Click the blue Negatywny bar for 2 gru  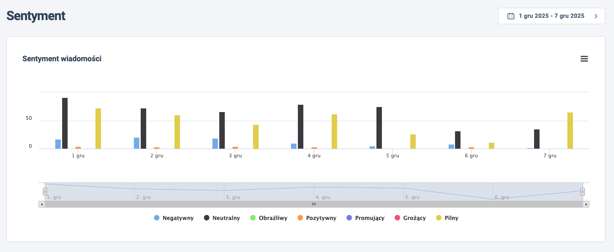click(137, 143)
